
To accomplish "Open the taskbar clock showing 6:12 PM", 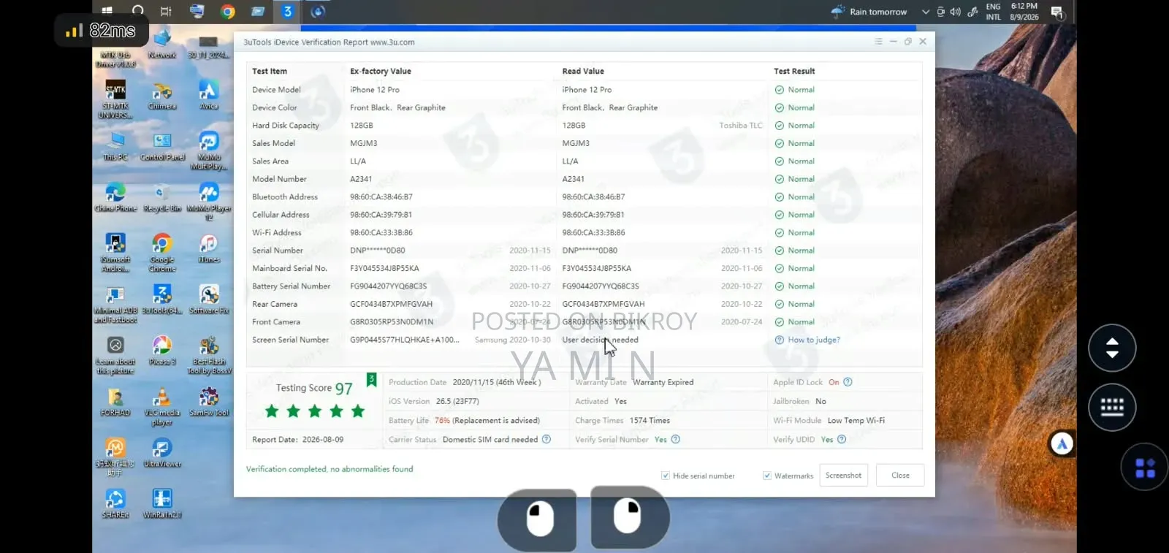I will point(1024,12).
